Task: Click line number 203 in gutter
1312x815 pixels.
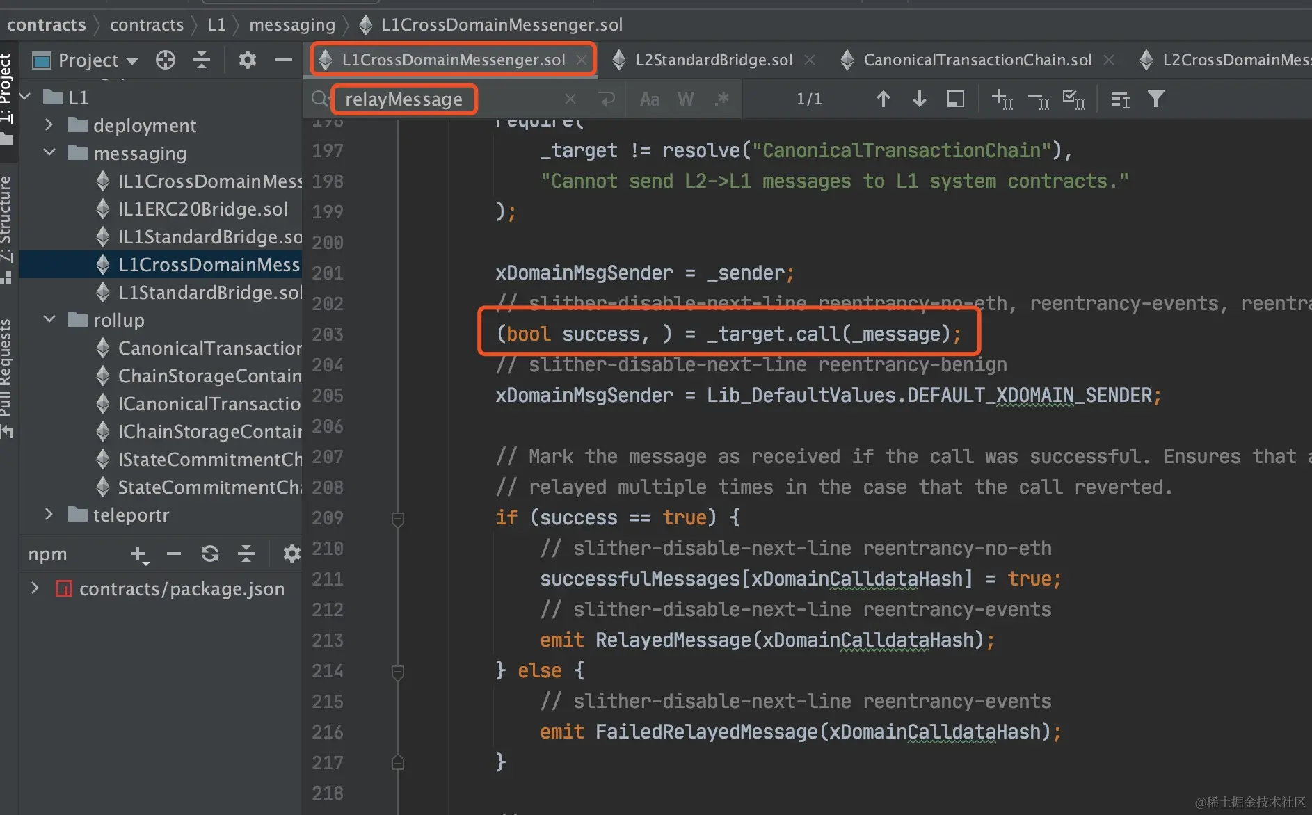Action: point(328,334)
